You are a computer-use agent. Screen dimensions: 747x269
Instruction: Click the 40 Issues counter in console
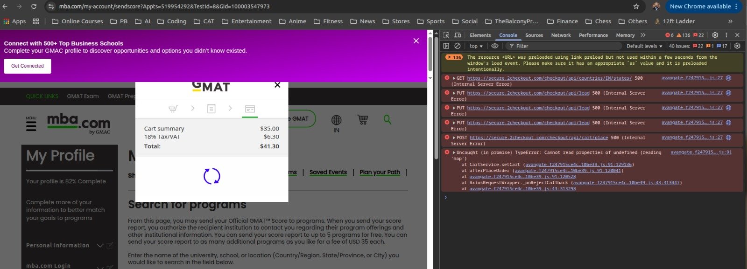(x=698, y=46)
